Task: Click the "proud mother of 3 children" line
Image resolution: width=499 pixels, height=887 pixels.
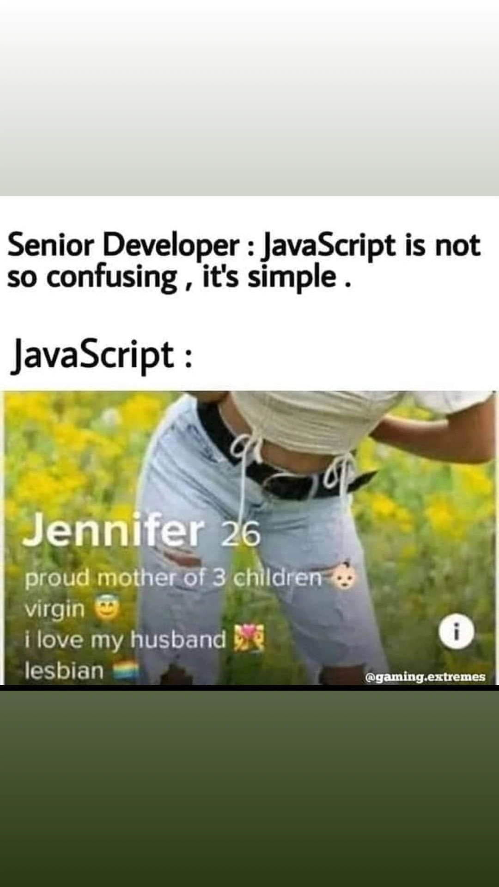Action: (x=173, y=578)
